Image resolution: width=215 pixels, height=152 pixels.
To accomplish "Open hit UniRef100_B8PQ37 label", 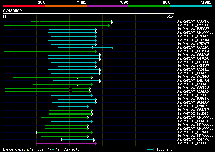I will (x=193, y=29).
